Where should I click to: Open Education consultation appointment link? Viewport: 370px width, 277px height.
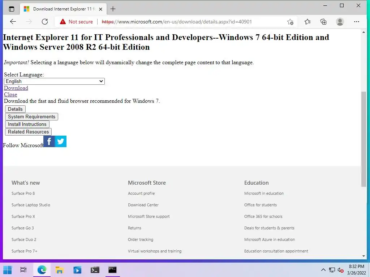(276, 251)
